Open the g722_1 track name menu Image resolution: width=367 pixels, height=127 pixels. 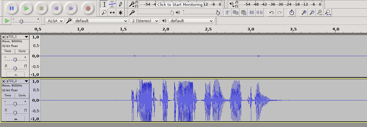tap(17, 37)
